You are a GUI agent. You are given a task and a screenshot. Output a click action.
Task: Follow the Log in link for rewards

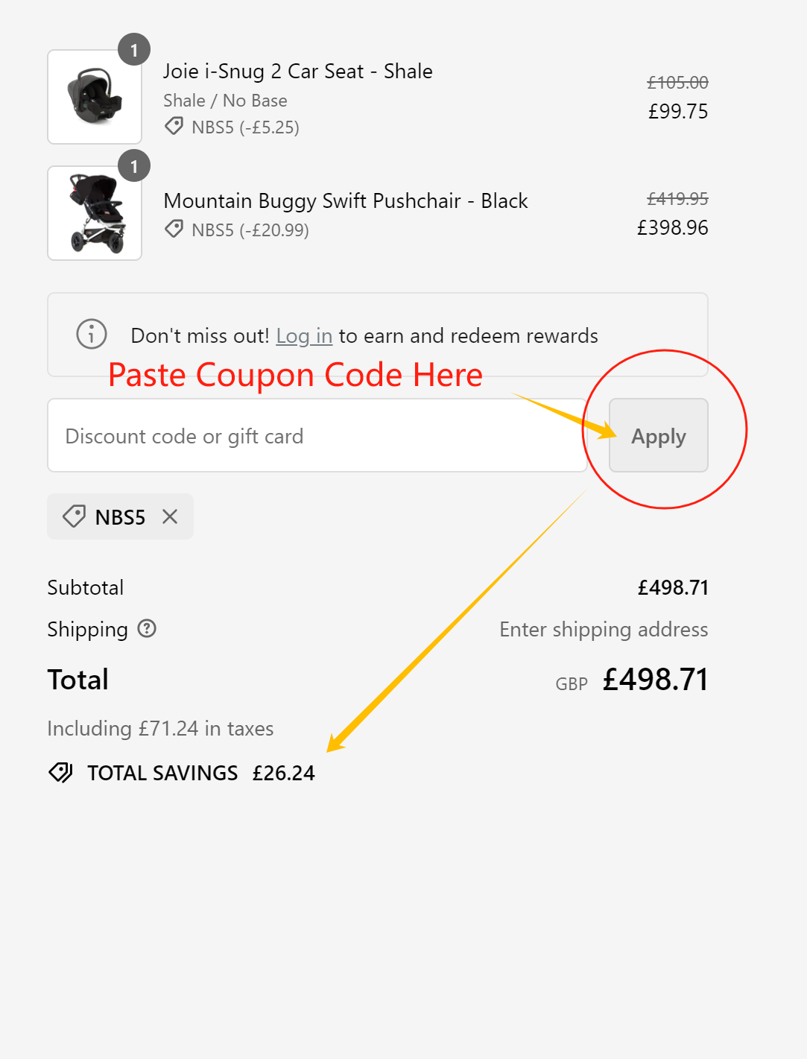pos(304,336)
